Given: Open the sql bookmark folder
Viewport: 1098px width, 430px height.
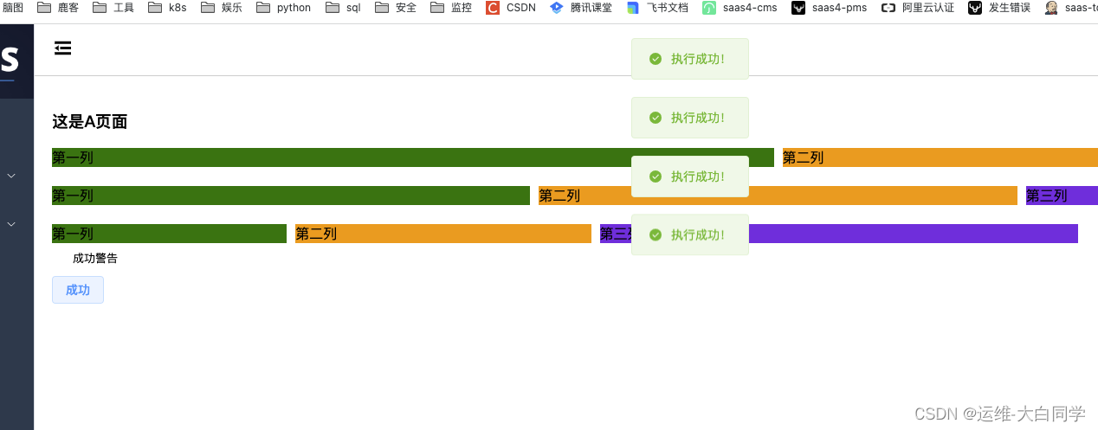Looking at the screenshot, I should (x=343, y=8).
